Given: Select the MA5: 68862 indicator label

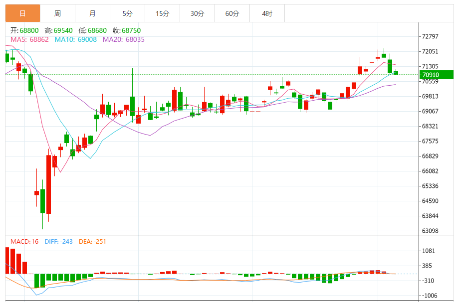Looking at the screenshot, I should tap(29, 39).
